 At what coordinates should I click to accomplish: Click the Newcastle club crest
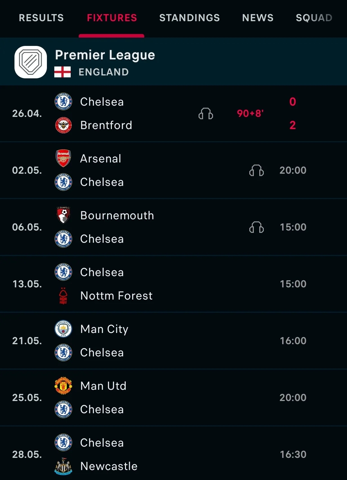(63, 466)
